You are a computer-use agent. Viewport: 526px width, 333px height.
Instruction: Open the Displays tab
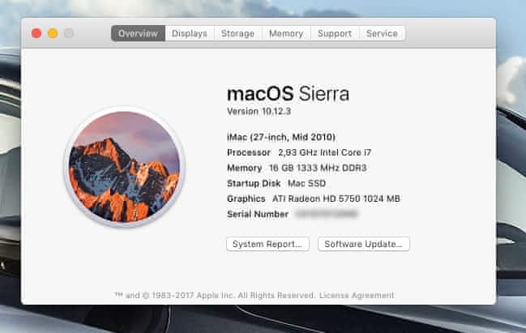coord(190,33)
